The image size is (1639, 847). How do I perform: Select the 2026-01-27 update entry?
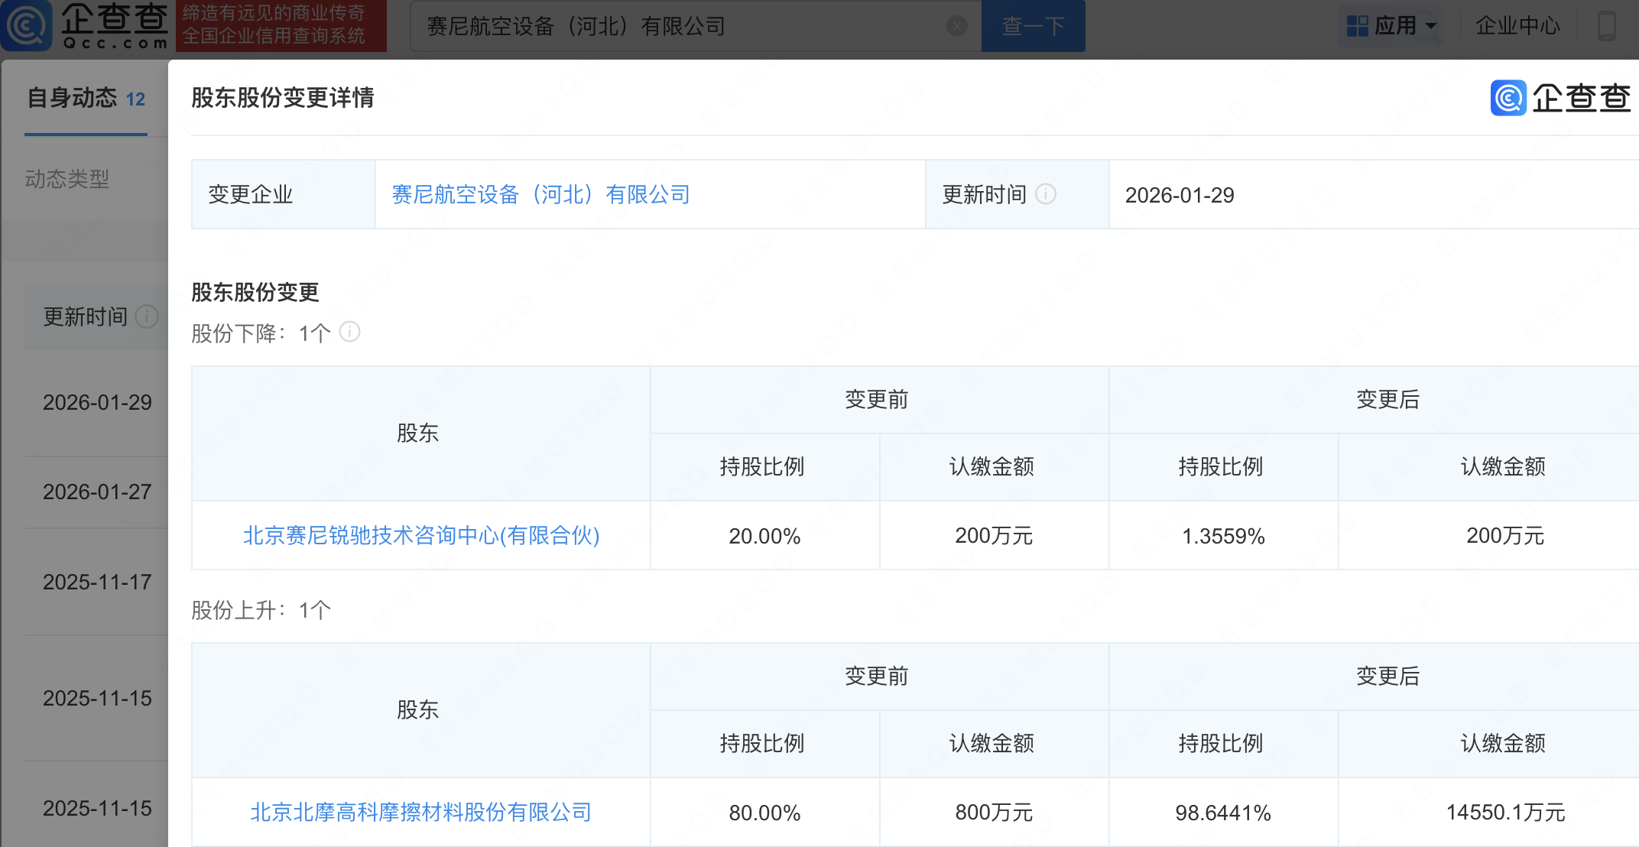point(97,492)
